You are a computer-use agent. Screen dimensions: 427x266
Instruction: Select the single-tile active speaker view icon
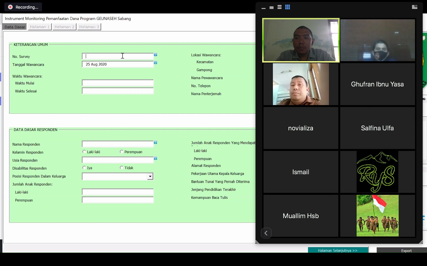(x=272, y=7)
